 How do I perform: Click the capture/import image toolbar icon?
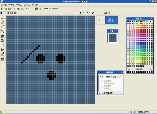click(x=36, y=9)
